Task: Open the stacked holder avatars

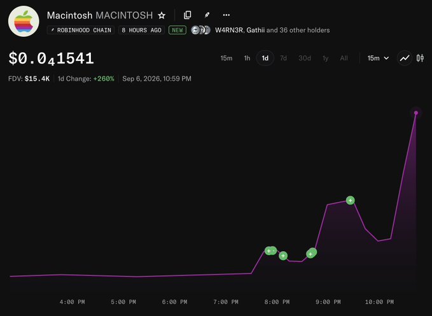Action: (201, 30)
